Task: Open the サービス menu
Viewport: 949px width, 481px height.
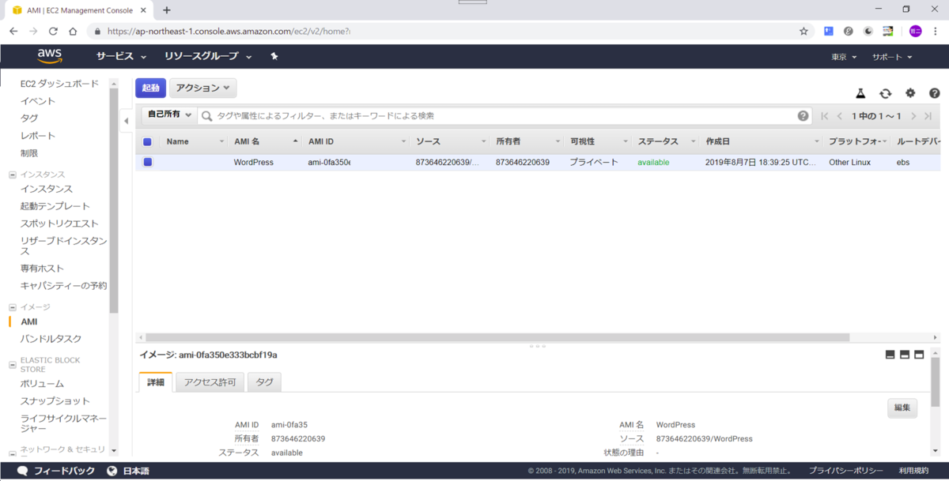Action: tap(118, 56)
